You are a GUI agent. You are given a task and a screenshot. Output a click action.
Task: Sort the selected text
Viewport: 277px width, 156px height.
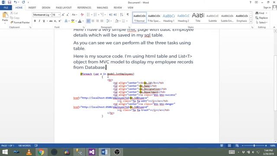click(x=122, y=15)
